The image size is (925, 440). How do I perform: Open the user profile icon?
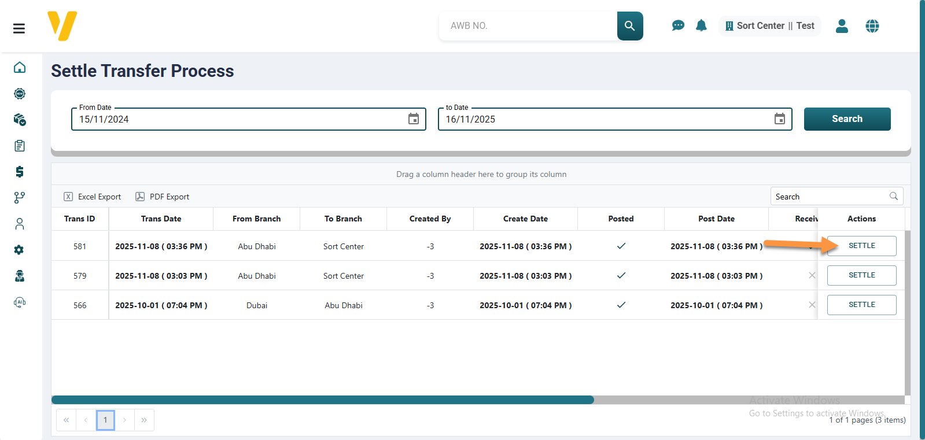(x=842, y=26)
